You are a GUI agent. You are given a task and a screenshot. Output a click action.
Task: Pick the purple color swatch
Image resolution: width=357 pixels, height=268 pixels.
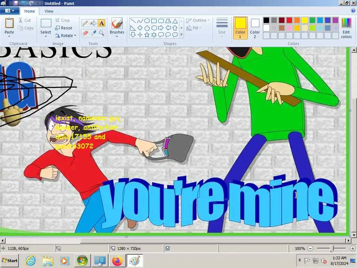335,20
